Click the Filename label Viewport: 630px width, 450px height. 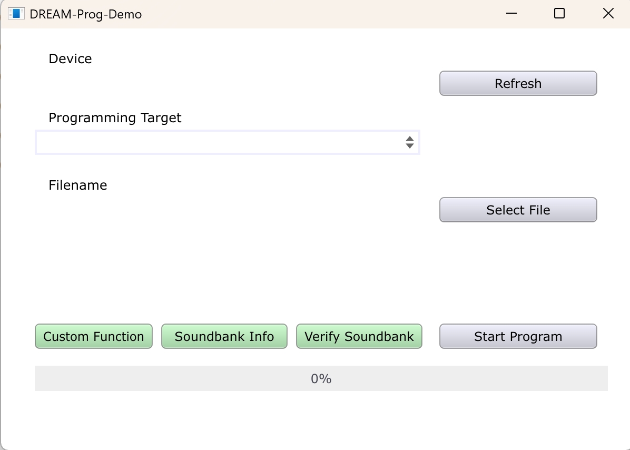(x=78, y=185)
